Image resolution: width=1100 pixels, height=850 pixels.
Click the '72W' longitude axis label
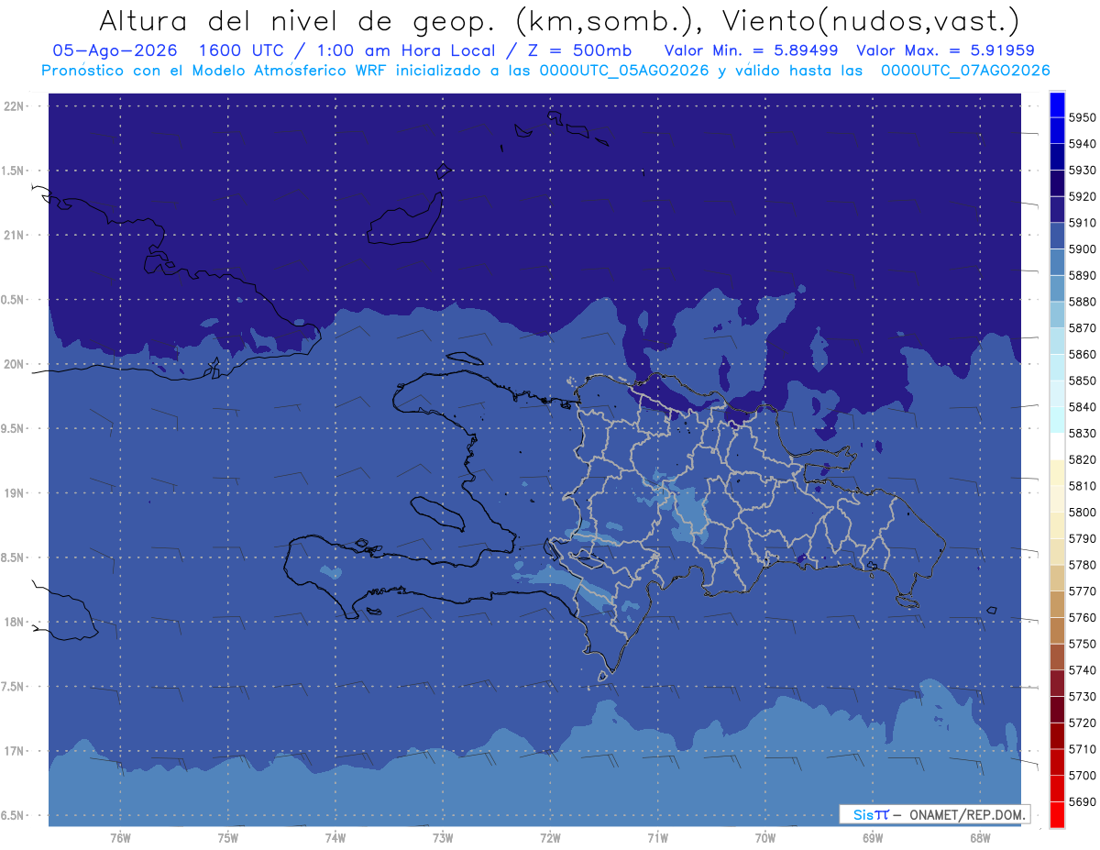tap(550, 838)
